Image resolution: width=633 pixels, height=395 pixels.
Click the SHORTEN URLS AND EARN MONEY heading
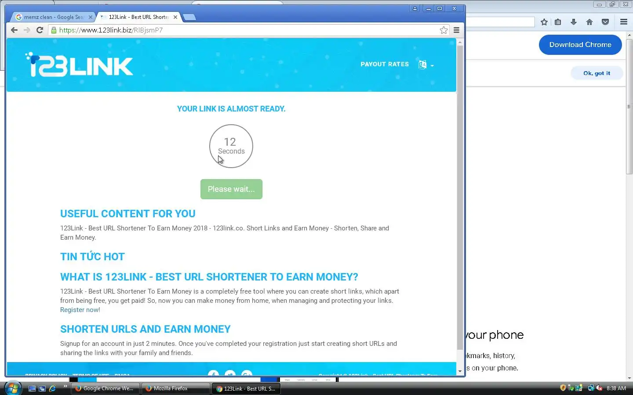tap(146, 329)
